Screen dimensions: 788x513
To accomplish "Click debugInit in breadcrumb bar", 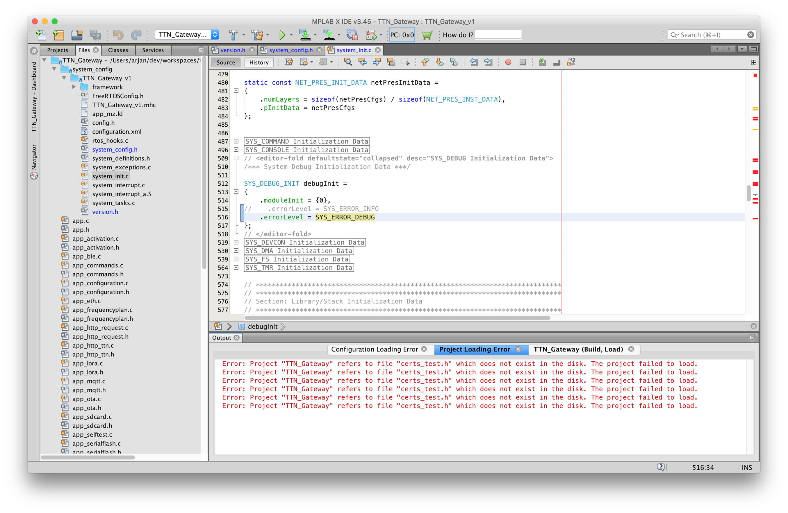I will tap(263, 327).
